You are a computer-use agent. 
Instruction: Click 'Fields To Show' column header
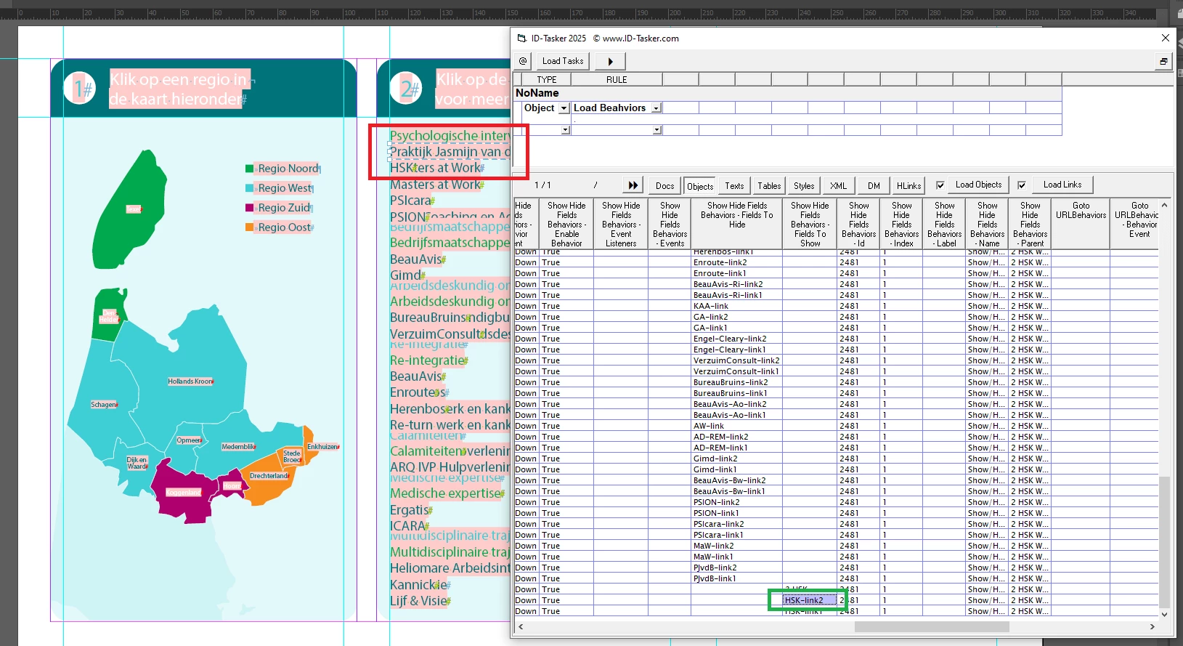click(810, 225)
